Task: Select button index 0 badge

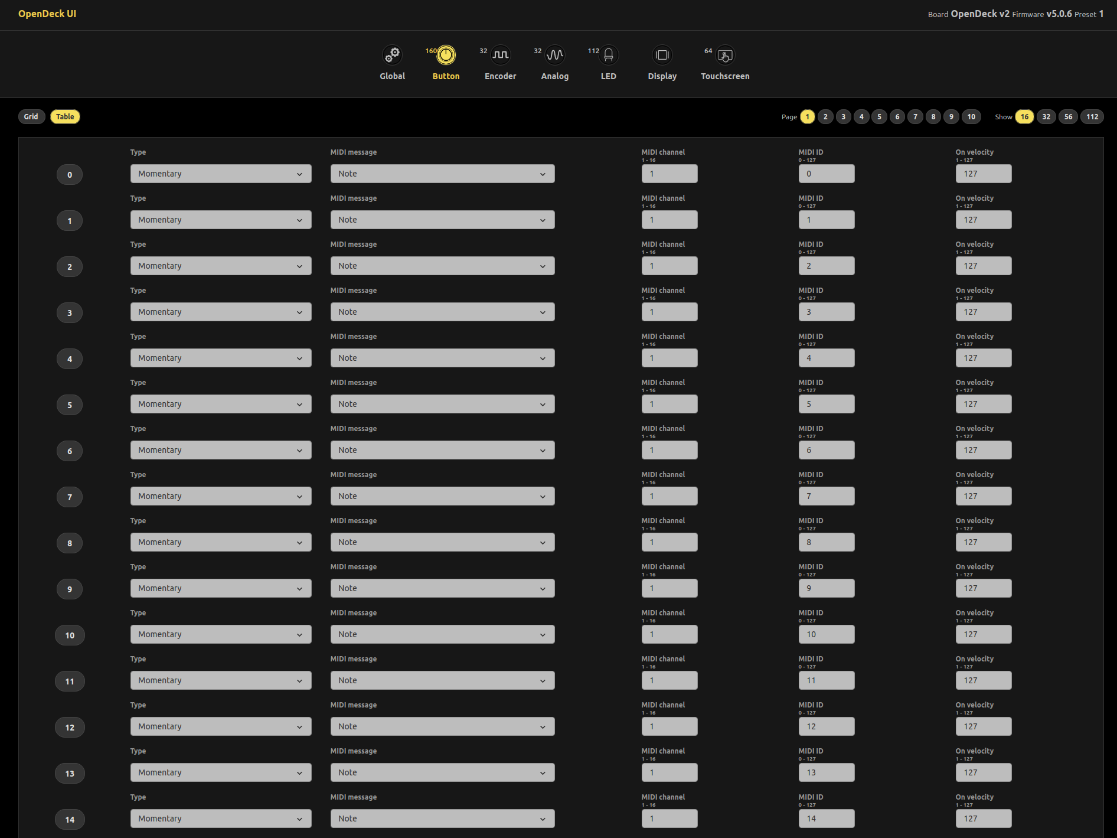Action: (x=70, y=175)
